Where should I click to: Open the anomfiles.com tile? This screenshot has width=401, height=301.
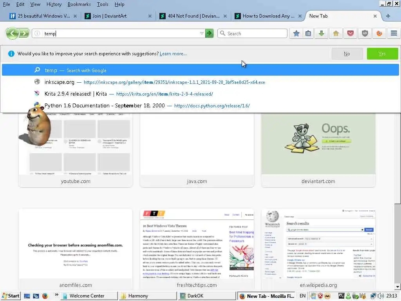(76, 250)
